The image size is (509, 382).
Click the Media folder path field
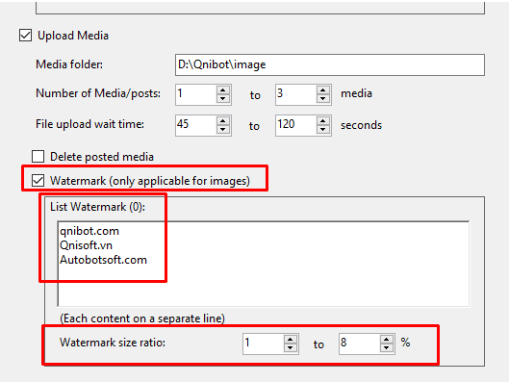tap(330, 64)
